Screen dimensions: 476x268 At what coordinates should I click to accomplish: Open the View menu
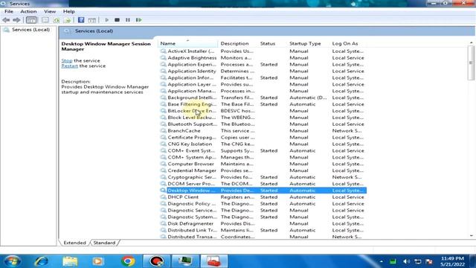(x=50, y=11)
